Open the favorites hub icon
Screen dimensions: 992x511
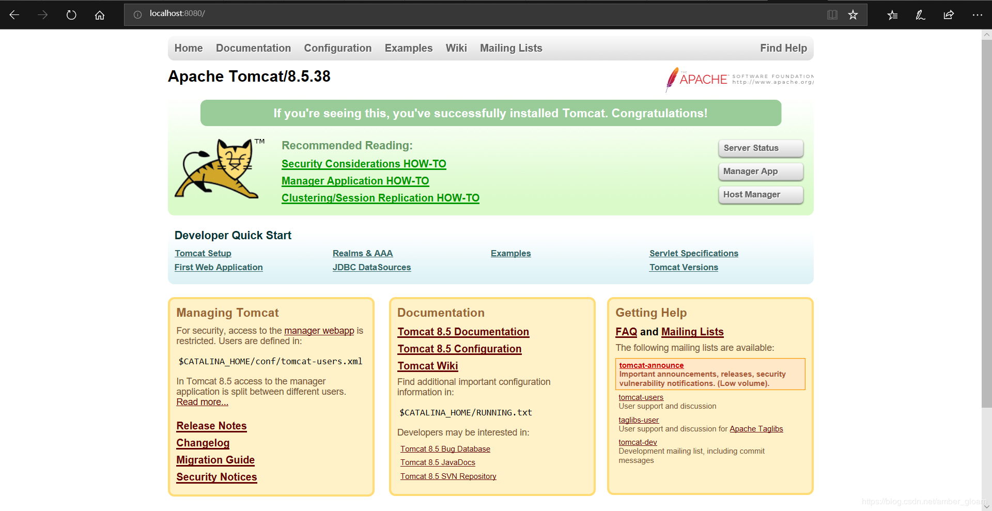892,14
